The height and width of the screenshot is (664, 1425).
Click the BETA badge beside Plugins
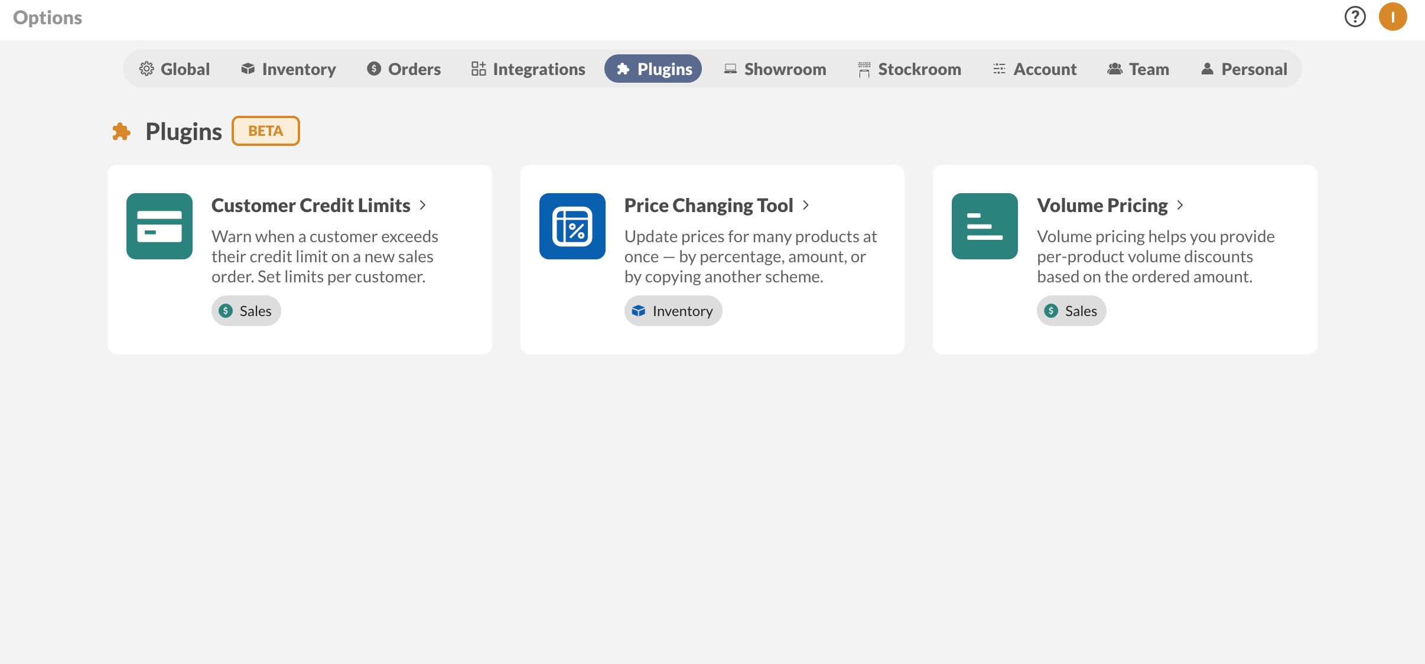click(x=266, y=131)
